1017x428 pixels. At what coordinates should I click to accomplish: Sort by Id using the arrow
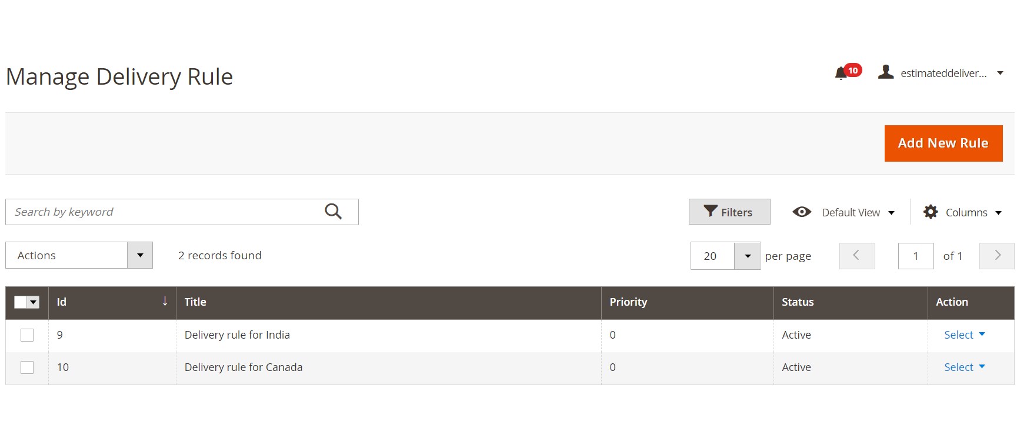(x=165, y=302)
